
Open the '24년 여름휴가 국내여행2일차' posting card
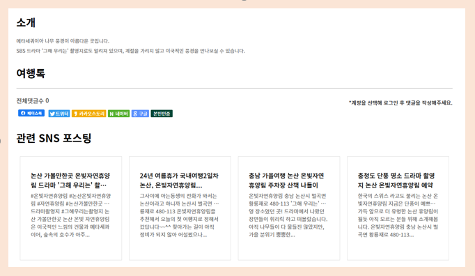[180, 208]
